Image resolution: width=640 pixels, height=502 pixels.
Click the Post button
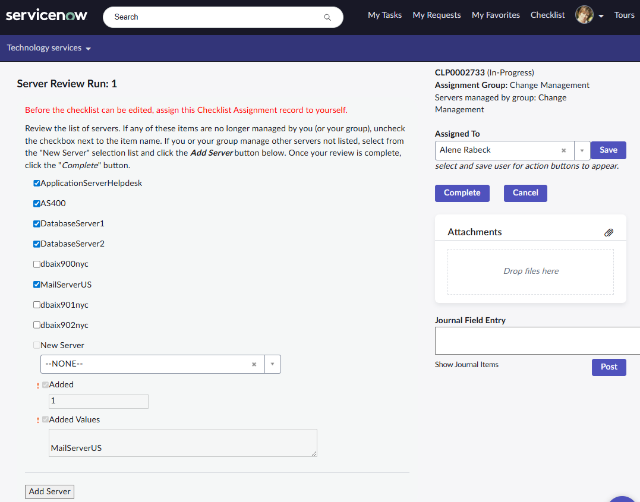[x=609, y=367]
